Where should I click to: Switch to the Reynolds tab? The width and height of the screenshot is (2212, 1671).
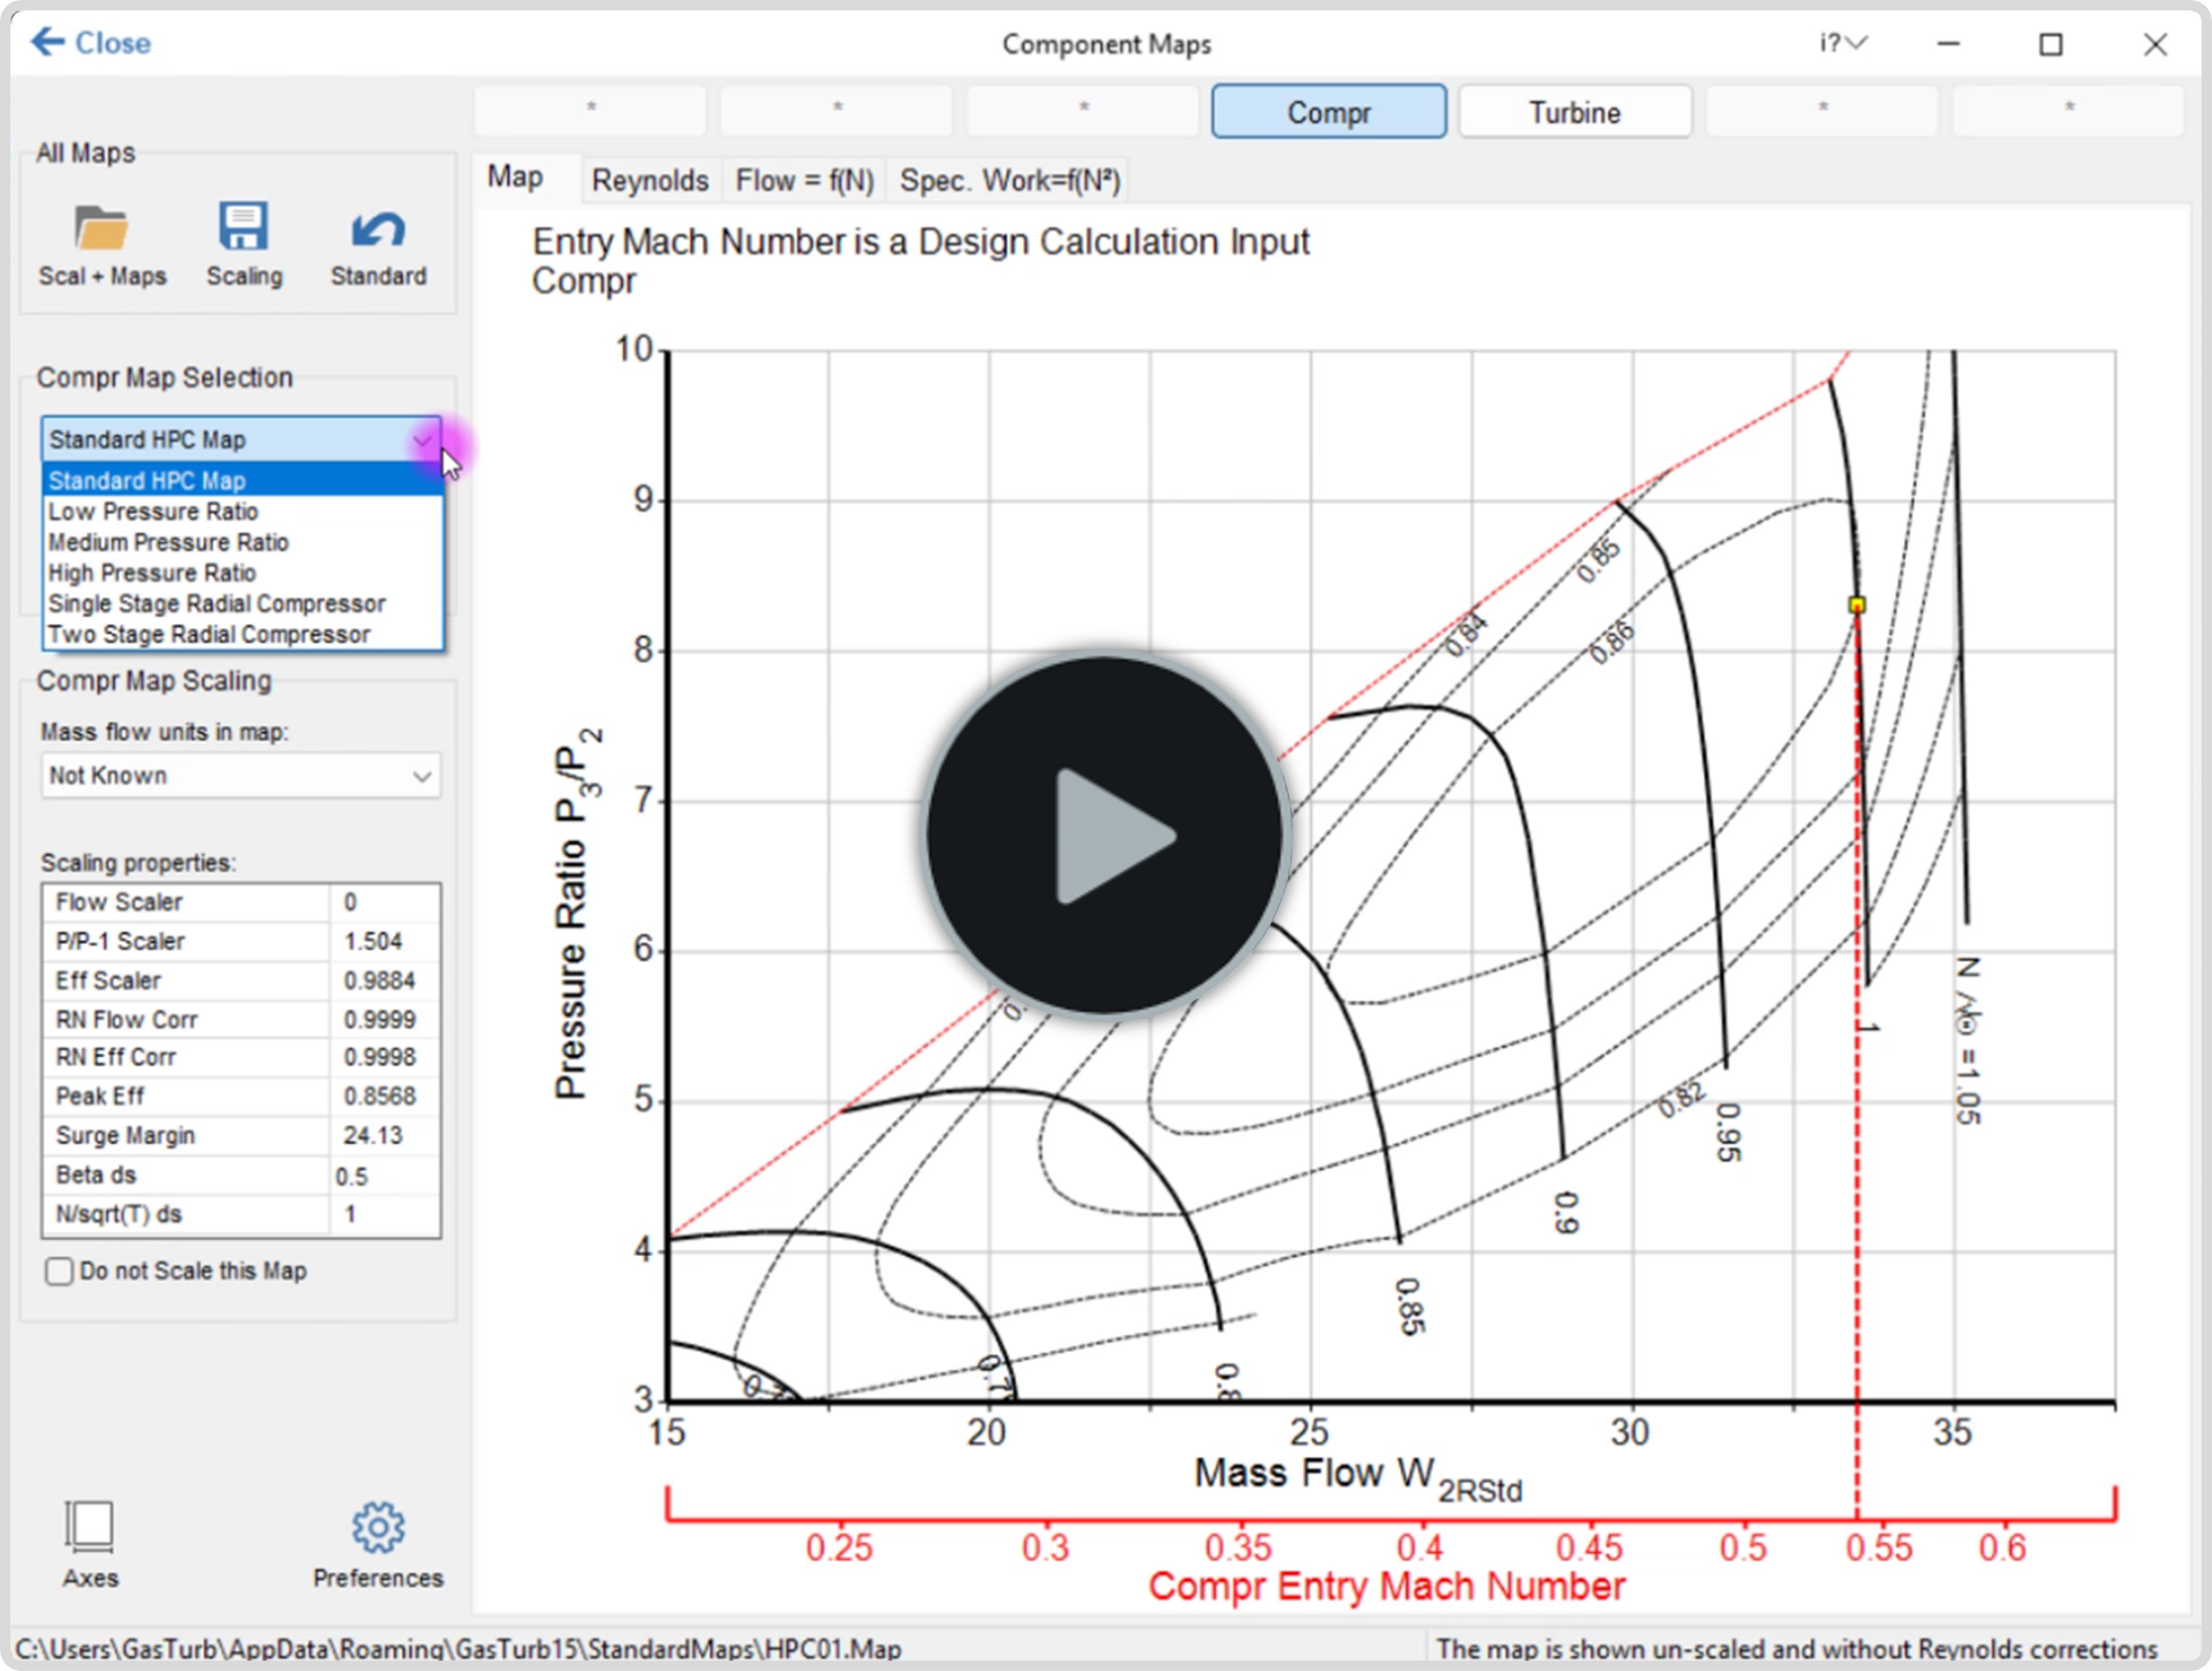click(650, 181)
